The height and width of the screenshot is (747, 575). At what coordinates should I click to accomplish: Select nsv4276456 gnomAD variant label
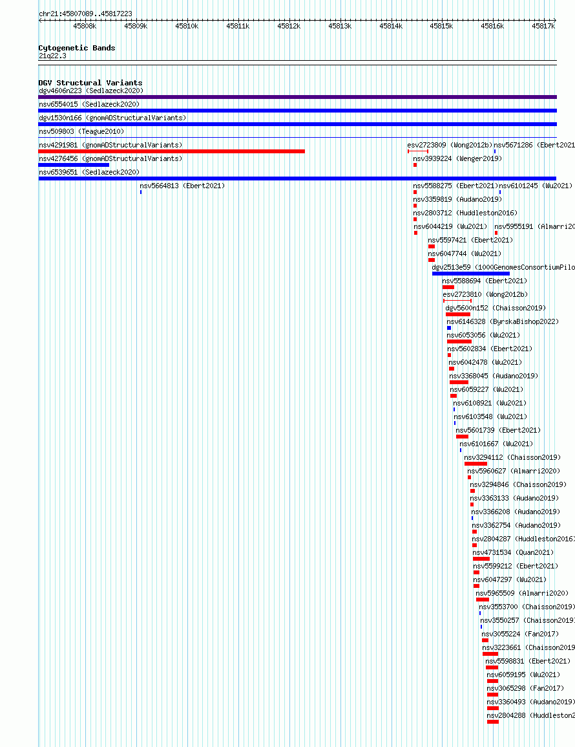tap(110, 158)
